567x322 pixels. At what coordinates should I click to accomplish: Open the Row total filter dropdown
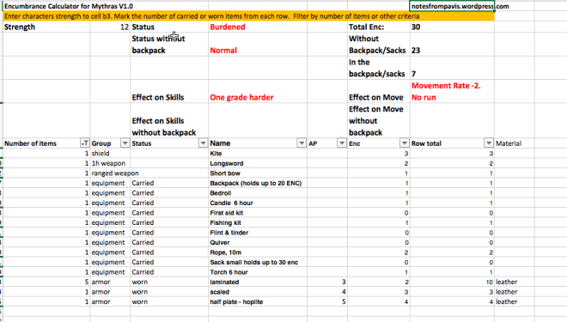coord(489,143)
